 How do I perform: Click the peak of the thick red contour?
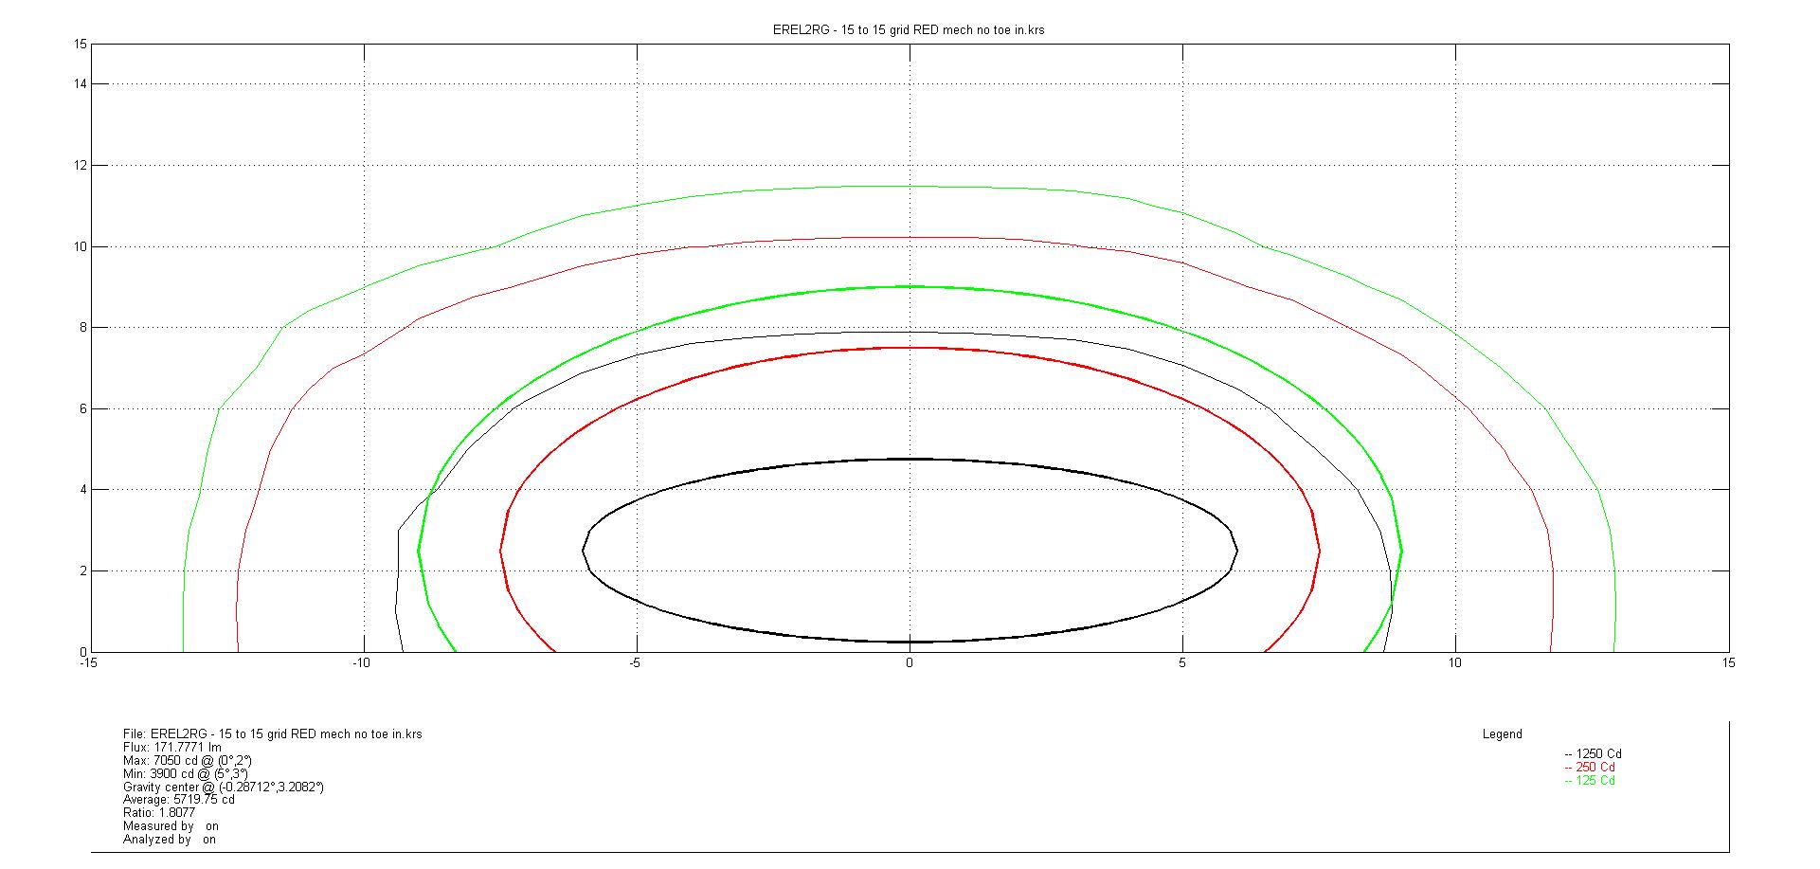[x=910, y=348]
